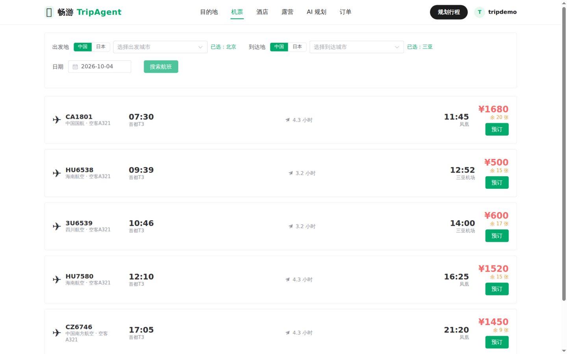
Task: Click the duration plane icon on HU7580 row
Action: point(287,280)
